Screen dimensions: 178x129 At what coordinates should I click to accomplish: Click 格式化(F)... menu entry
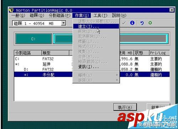[x=96, y=46]
